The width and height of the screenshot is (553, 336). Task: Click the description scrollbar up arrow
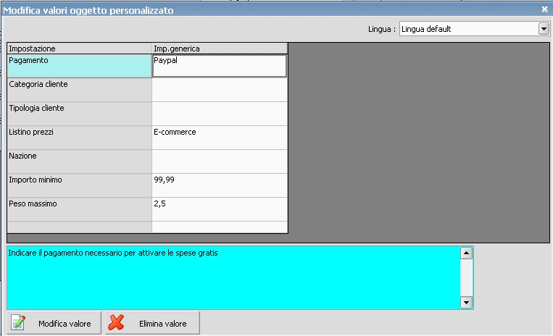pos(466,253)
